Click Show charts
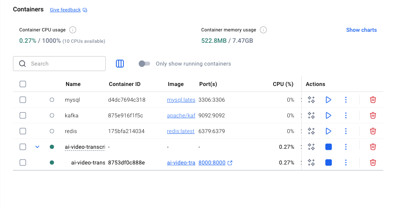Viewport: 395px width, 210px height. (362, 30)
